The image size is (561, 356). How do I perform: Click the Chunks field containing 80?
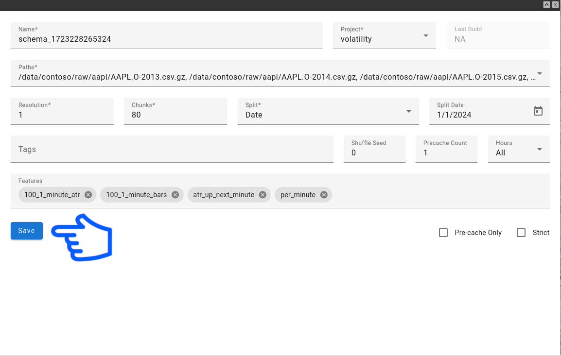[175, 115]
